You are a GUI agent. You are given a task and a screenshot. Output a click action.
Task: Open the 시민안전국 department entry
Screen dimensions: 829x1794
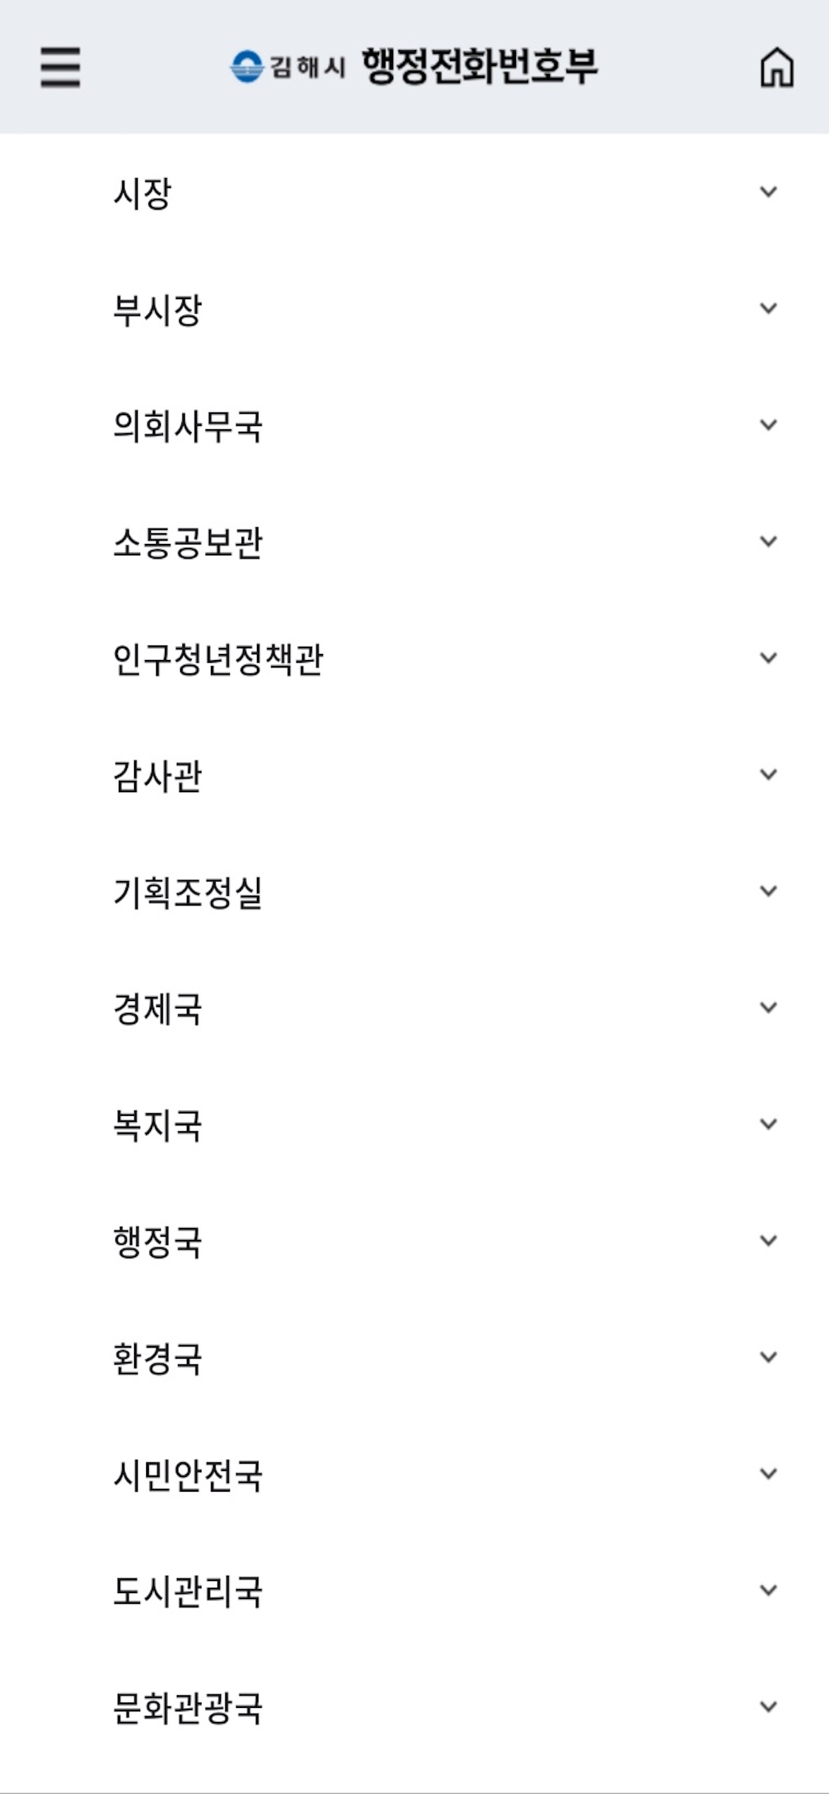(x=414, y=1474)
